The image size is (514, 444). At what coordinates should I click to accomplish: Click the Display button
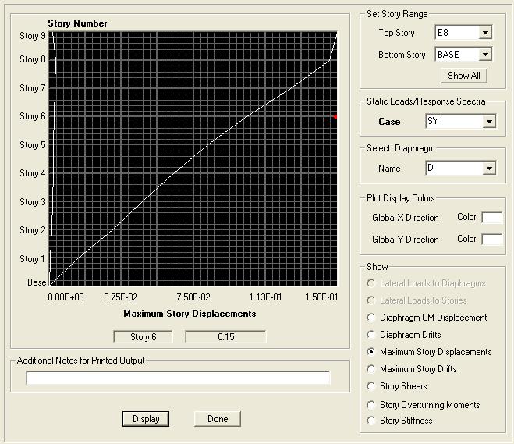146,419
